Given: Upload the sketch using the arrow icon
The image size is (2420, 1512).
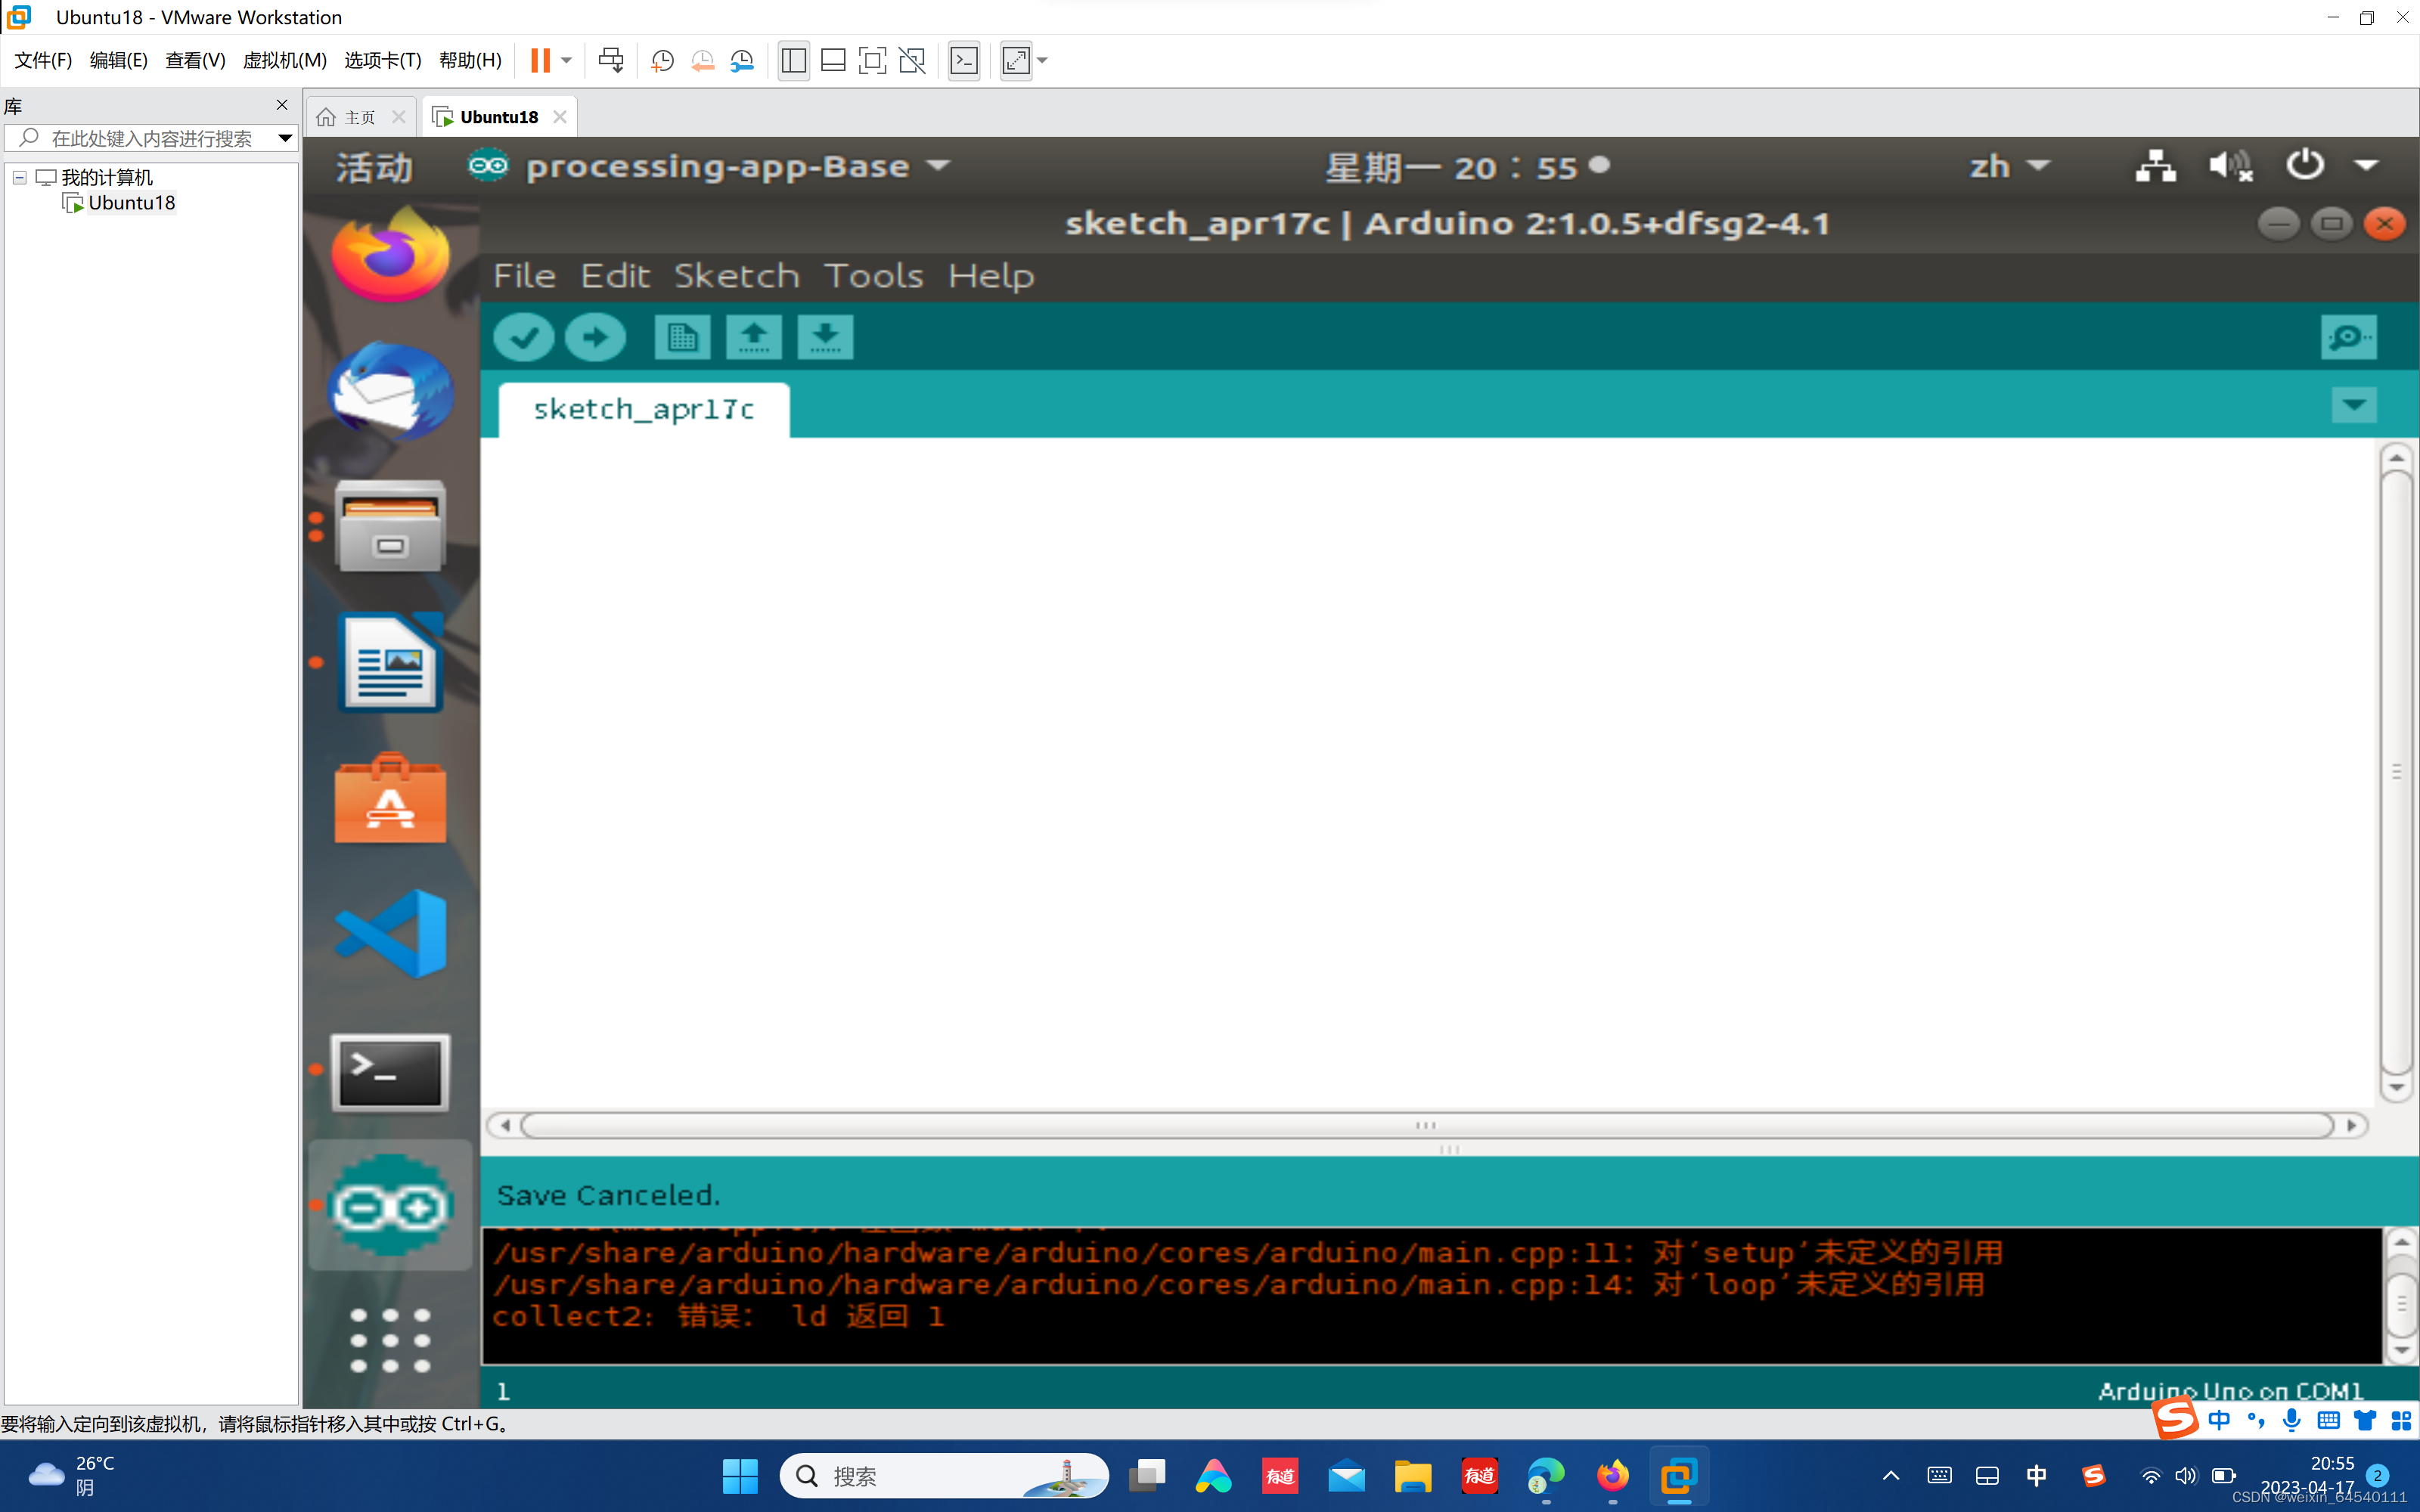Looking at the screenshot, I should coord(595,337).
